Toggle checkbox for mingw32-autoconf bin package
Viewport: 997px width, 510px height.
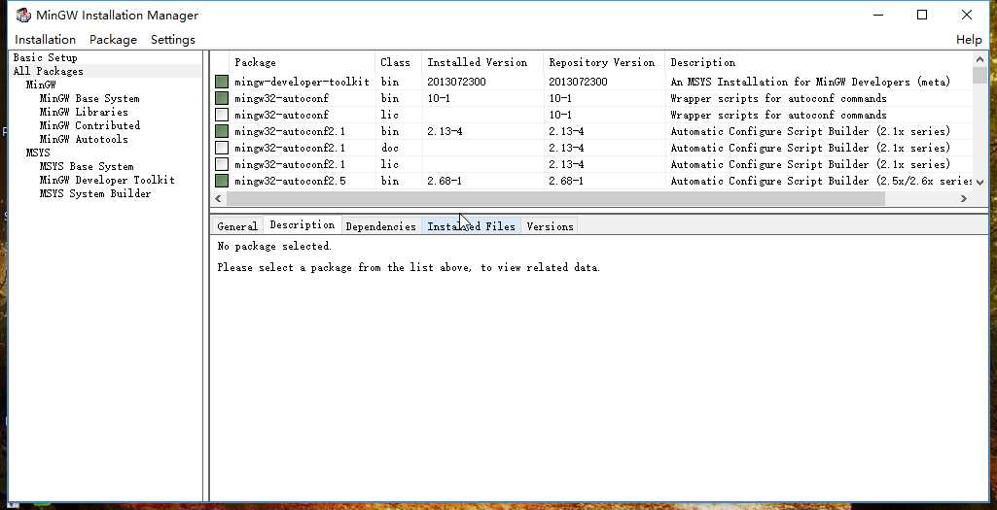point(221,98)
